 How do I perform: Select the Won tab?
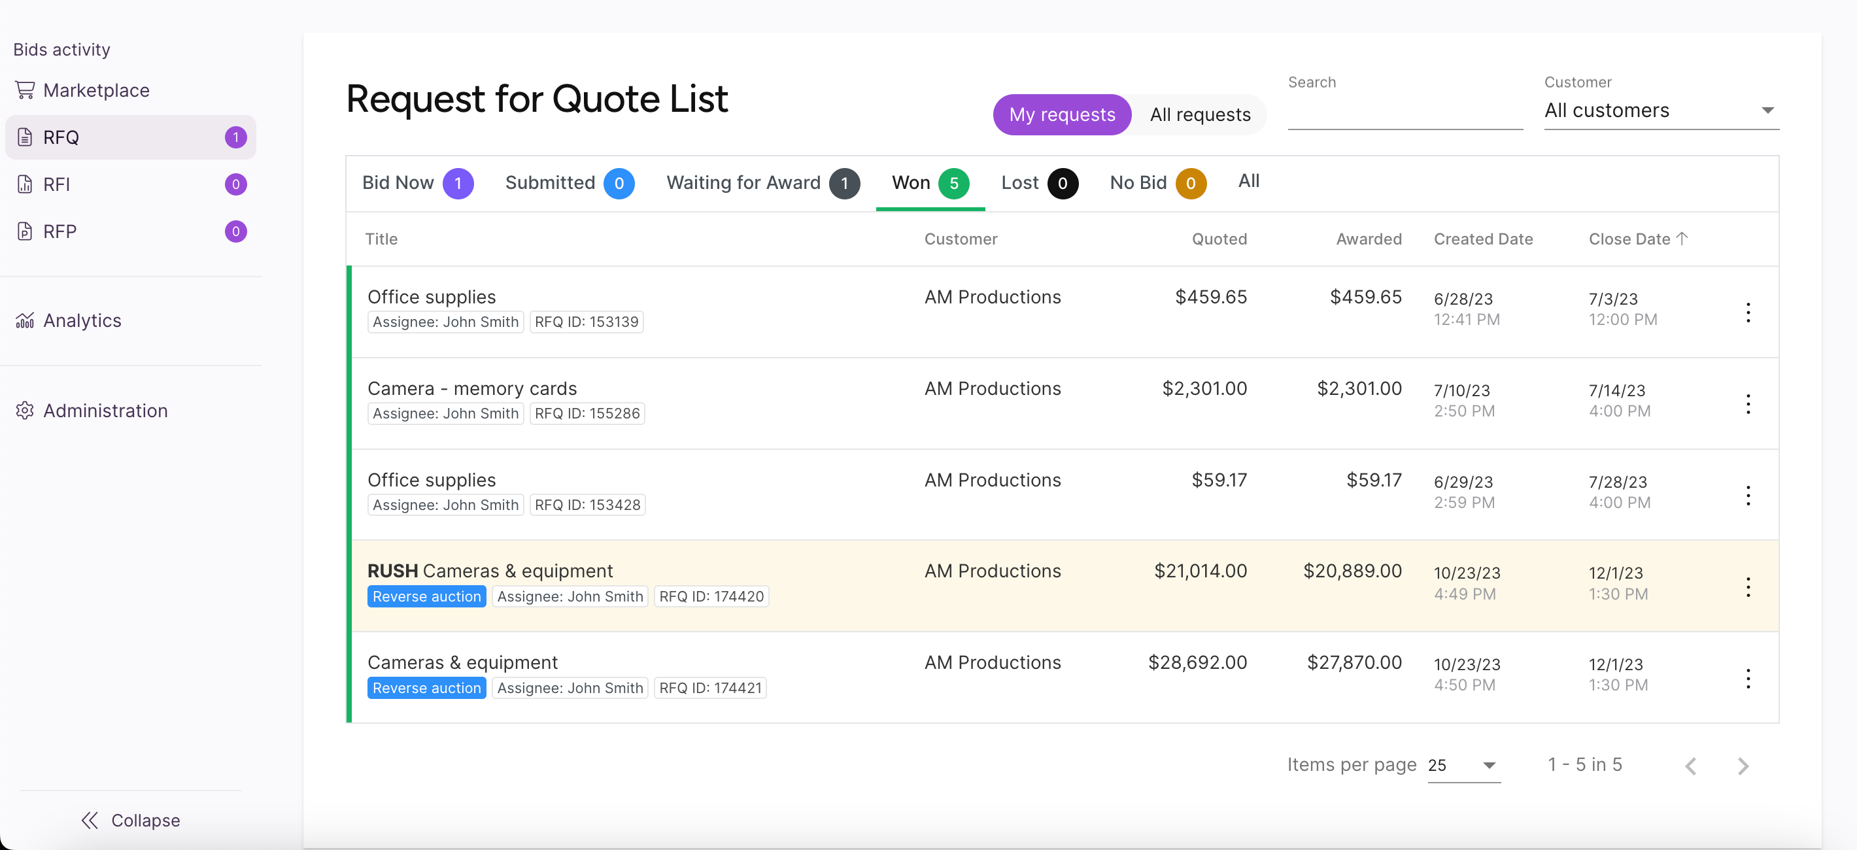click(x=930, y=183)
